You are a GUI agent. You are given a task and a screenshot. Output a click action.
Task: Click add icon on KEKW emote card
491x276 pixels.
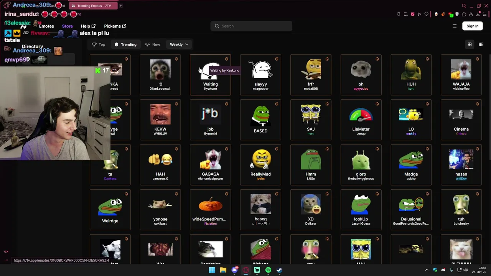(x=176, y=103)
